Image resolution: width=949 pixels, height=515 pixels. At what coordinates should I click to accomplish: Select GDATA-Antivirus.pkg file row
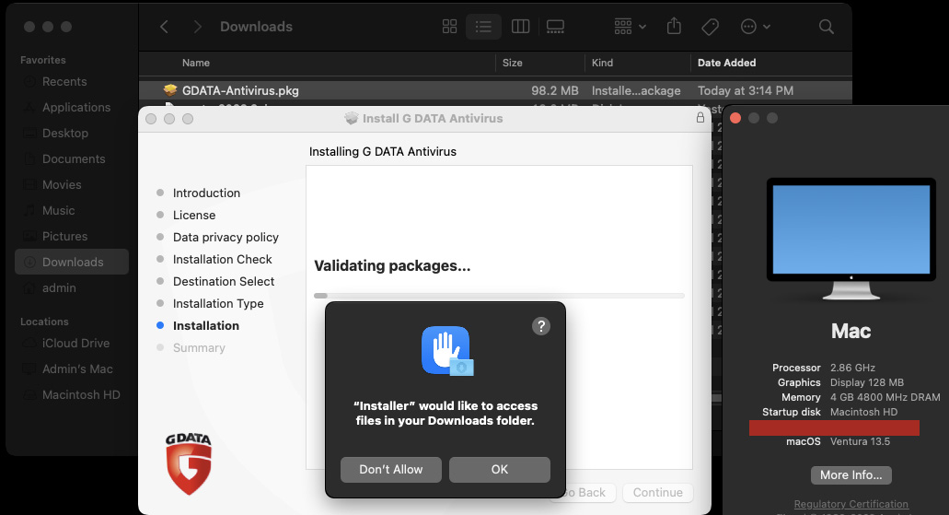[495, 90]
